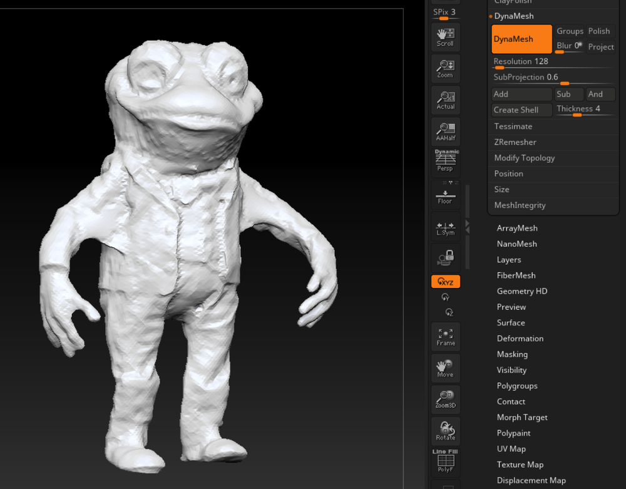
Task: Adjust the Blur slider
Action: (569, 47)
